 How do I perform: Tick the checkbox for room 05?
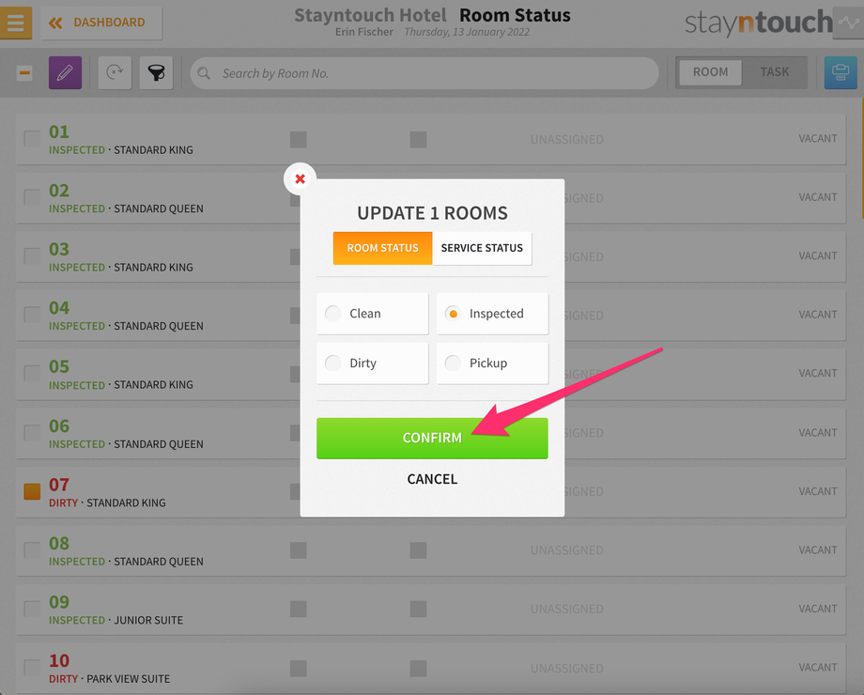[32, 373]
